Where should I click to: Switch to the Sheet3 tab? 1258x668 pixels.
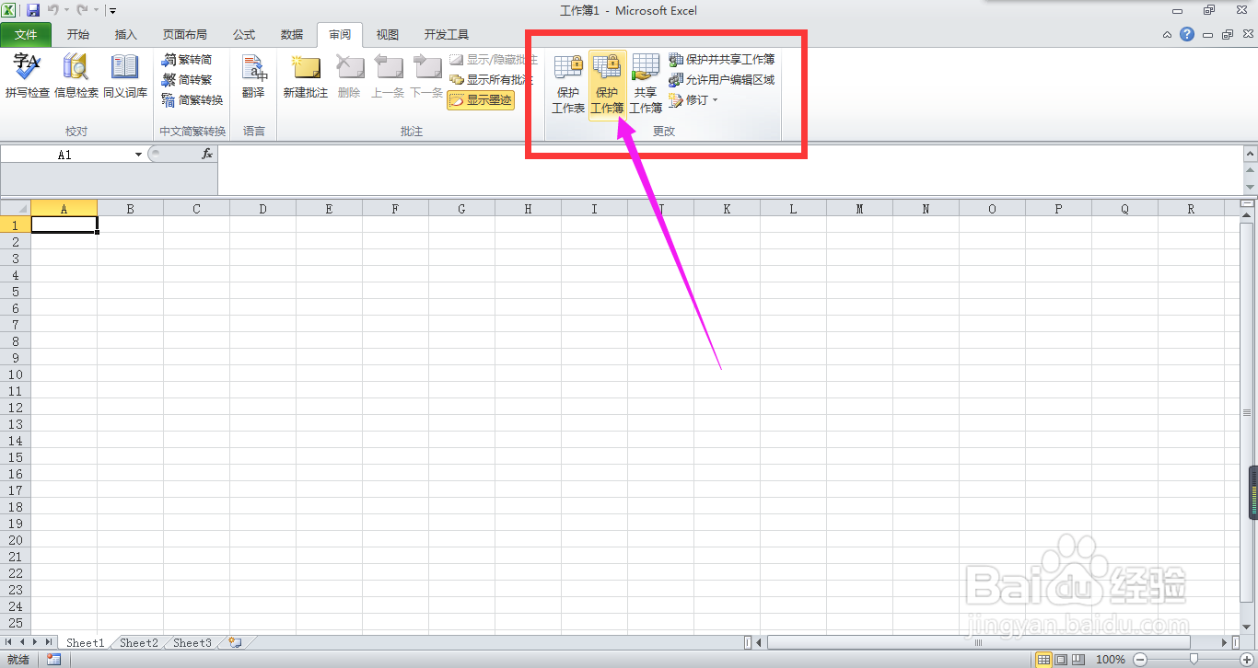192,643
